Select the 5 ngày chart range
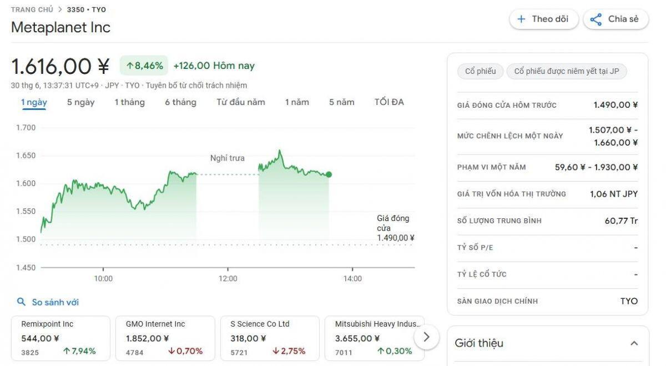 80,102
